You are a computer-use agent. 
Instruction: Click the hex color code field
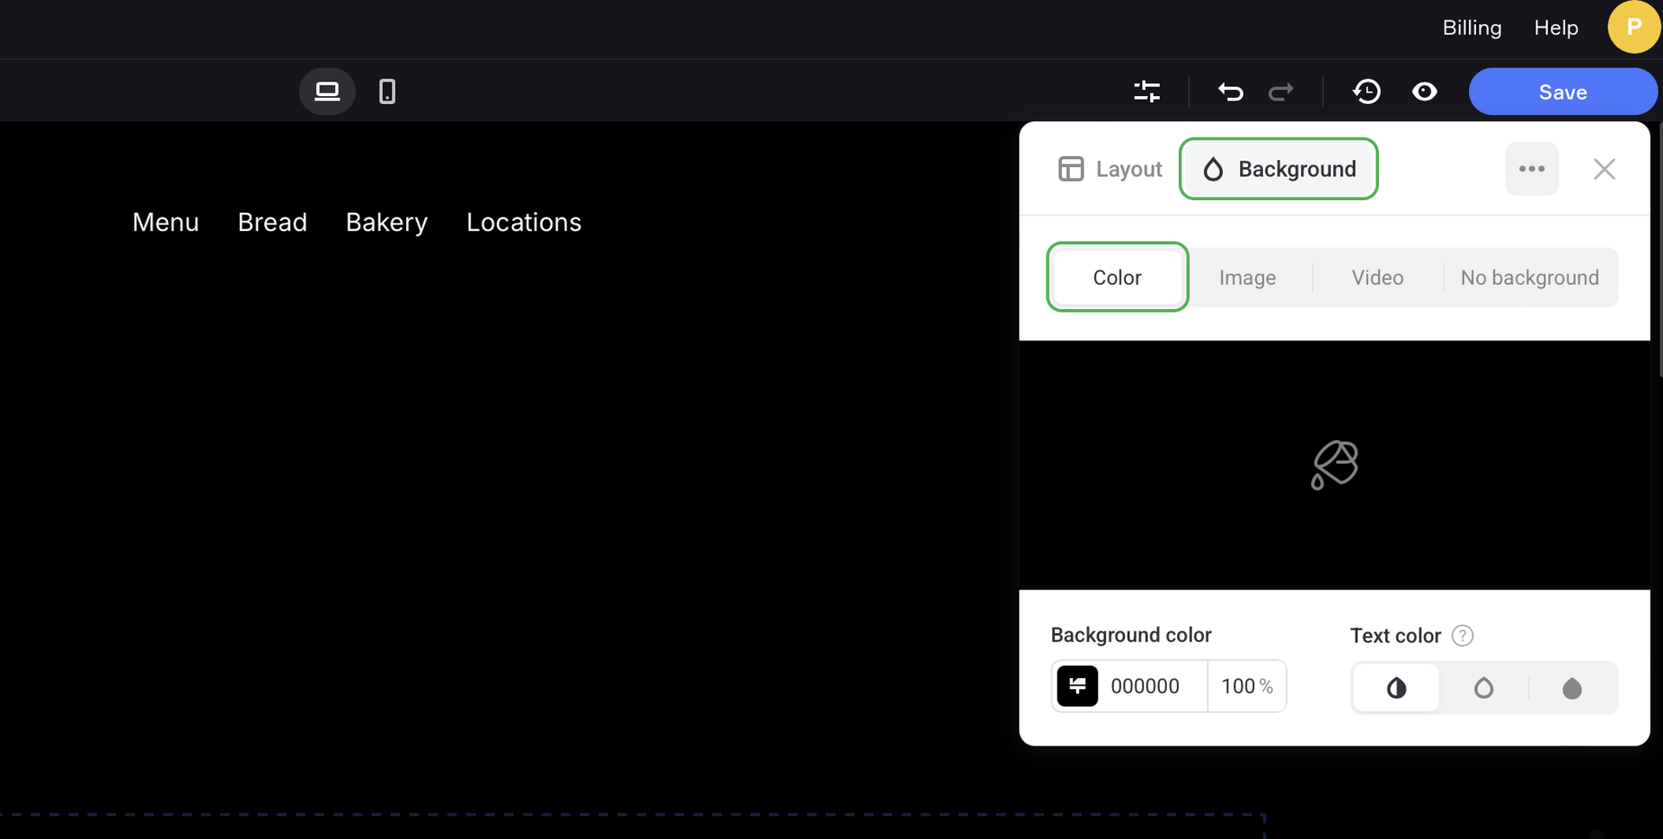click(1152, 687)
